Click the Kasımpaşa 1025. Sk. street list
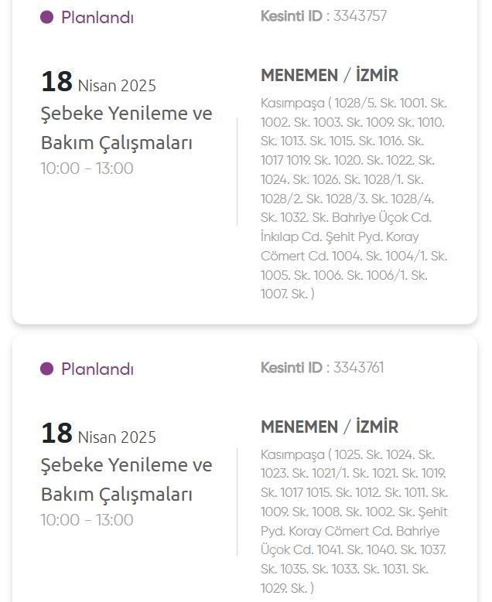Image resolution: width=492 pixels, height=602 pixels. (354, 521)
